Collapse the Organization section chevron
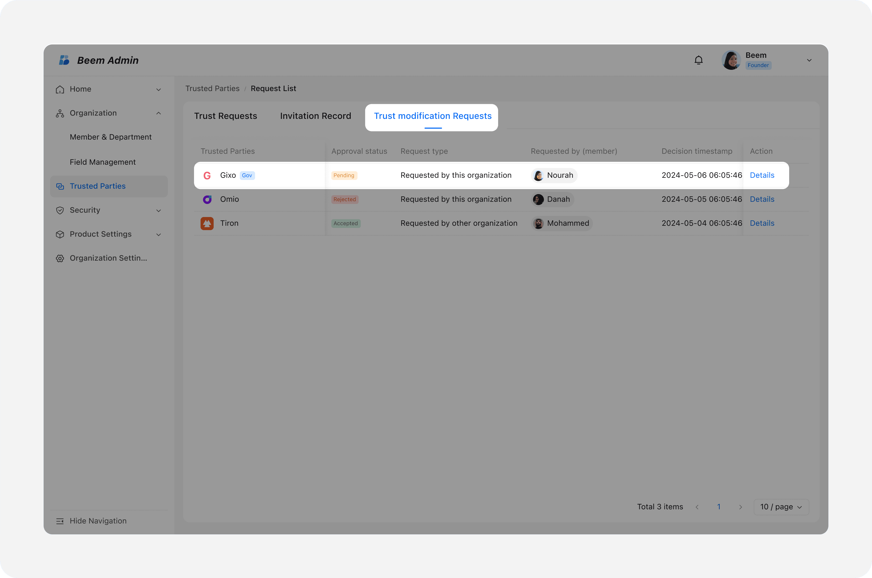 (x=159, y=113)
